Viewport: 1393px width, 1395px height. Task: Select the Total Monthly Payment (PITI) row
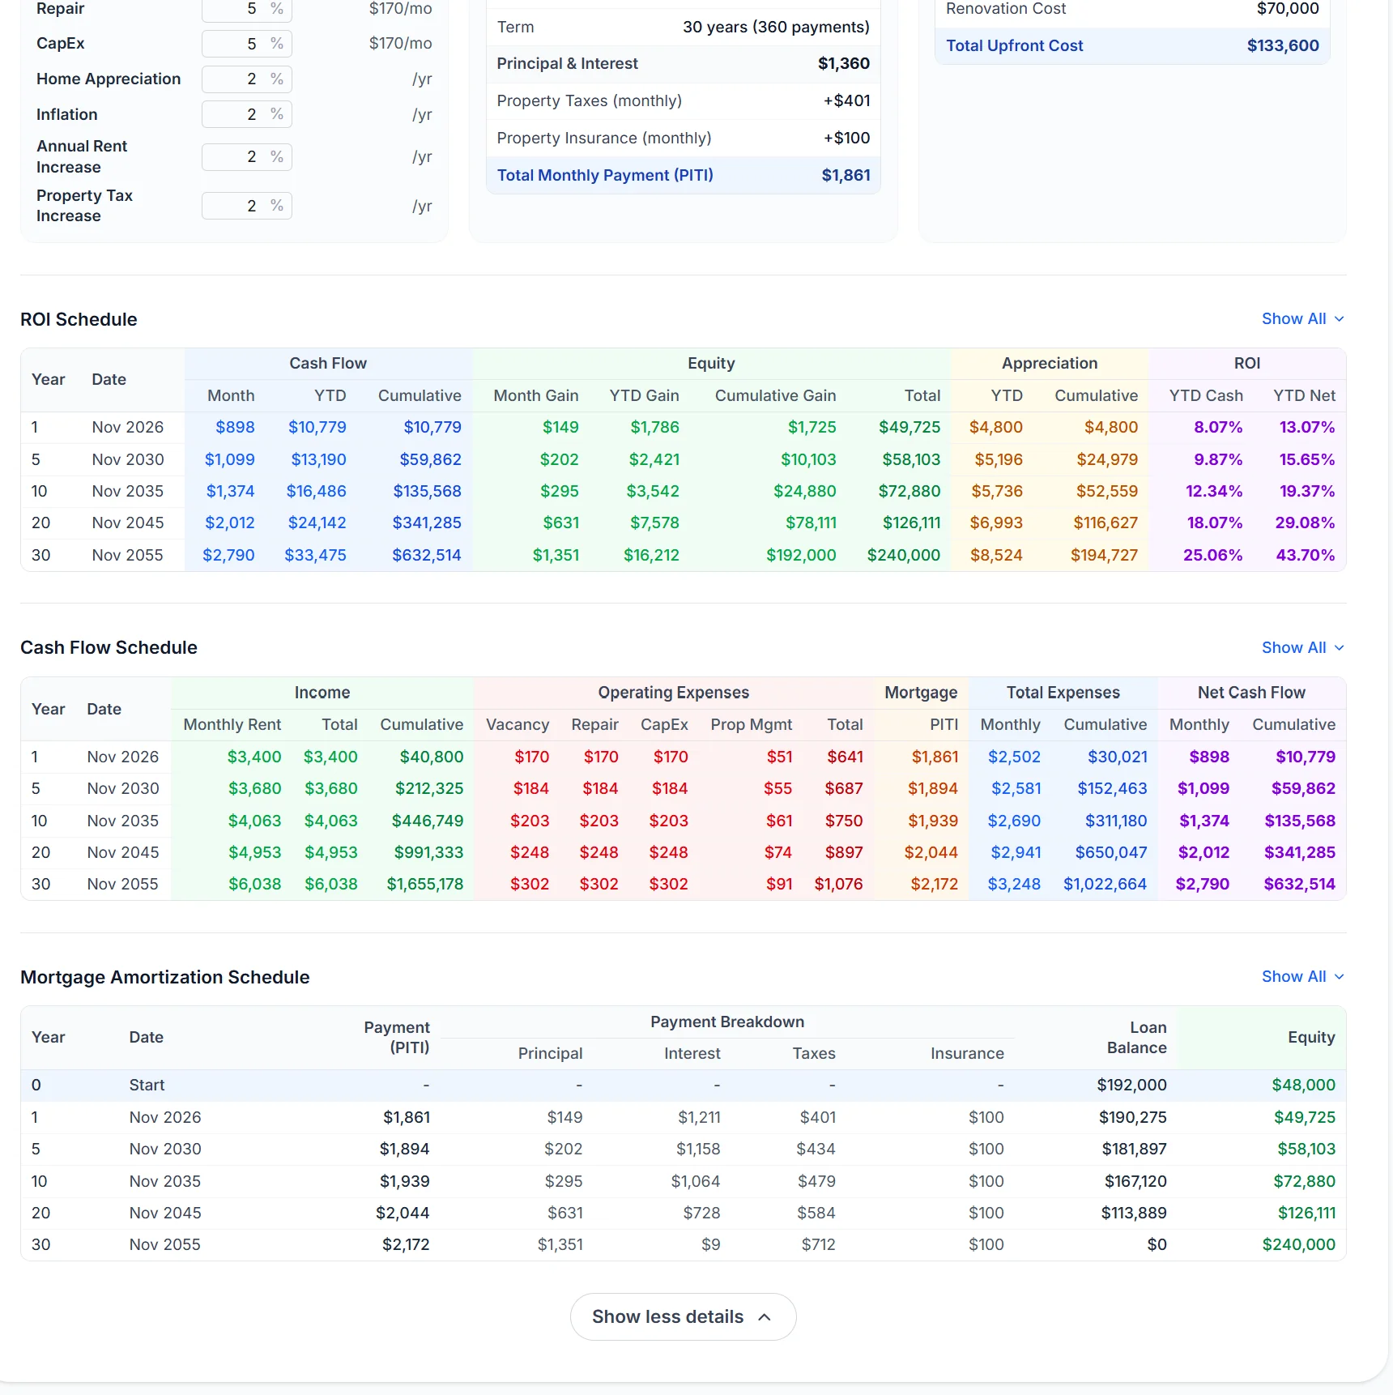683,176
